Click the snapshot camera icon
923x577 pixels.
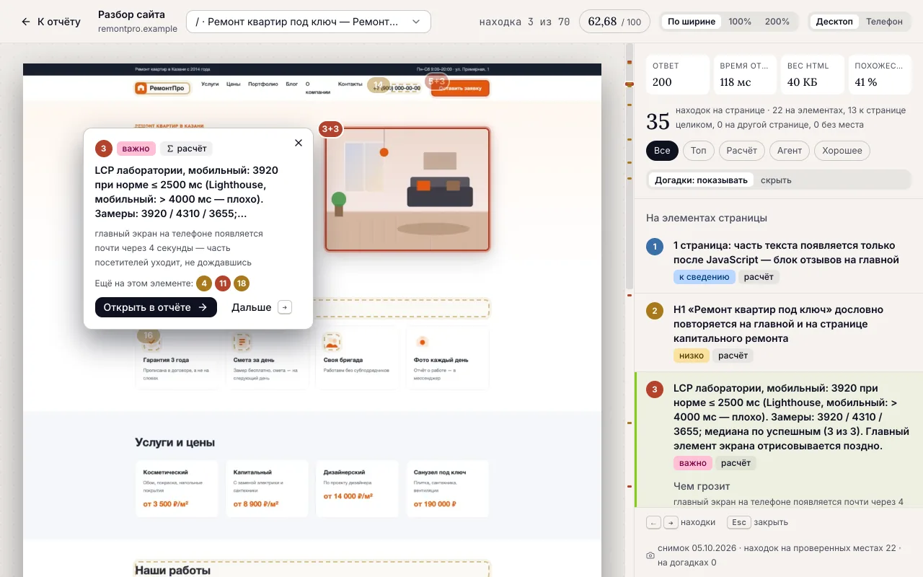tap(650, 555)
